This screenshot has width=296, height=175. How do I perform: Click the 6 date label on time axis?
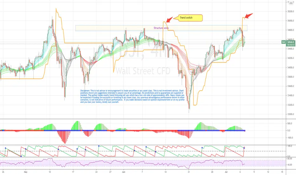tap(240, 172)
